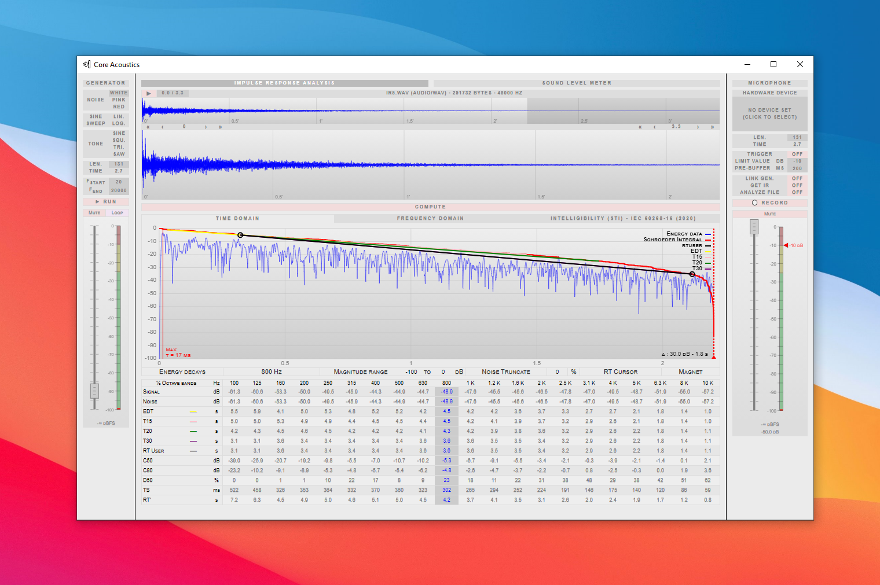
Task: Open the Frequency Domain tab
Action: tap(430, 218)
